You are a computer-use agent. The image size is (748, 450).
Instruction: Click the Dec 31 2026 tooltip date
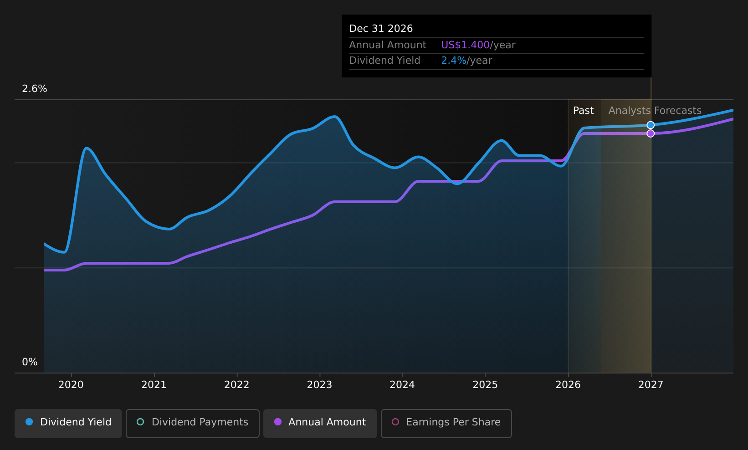(x=381, y=29)
